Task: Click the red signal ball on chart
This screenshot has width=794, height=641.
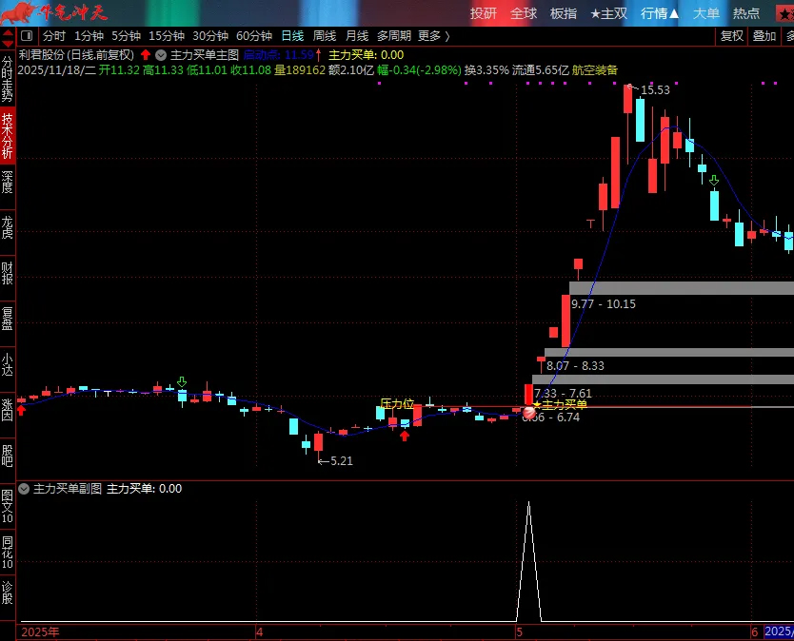Action: 529,414
